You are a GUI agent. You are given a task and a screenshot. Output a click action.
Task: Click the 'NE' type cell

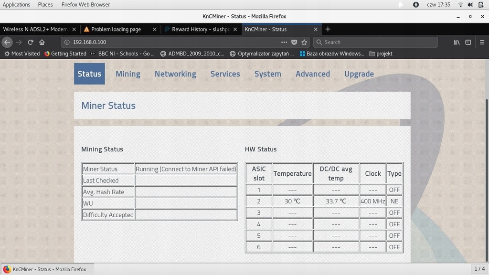[x=394, y=201]
